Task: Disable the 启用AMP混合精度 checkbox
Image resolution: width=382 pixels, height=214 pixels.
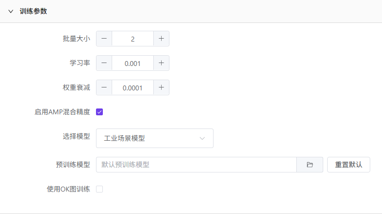Action: [99, 112]
